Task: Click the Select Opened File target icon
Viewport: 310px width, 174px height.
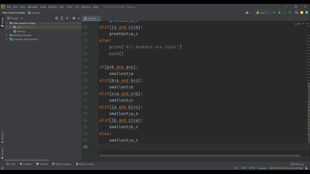Action: pyautogui.click(x=57, y=18)
